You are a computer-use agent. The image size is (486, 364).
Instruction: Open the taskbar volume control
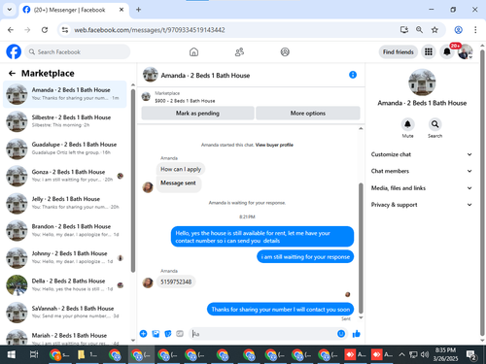coord(425,355)
